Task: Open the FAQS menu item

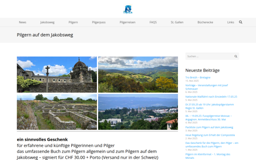Action: pyautogui.click(x=153, y=22)
